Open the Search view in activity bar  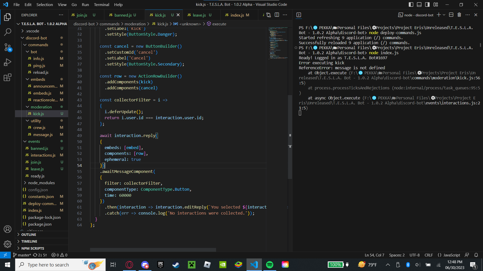pos(8,32)
